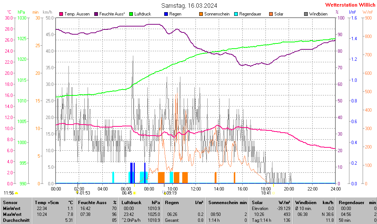Click the km/h axis unit label
Image resolution: width=377 pixels, height=224 pixels.
[x=47, y=12]
